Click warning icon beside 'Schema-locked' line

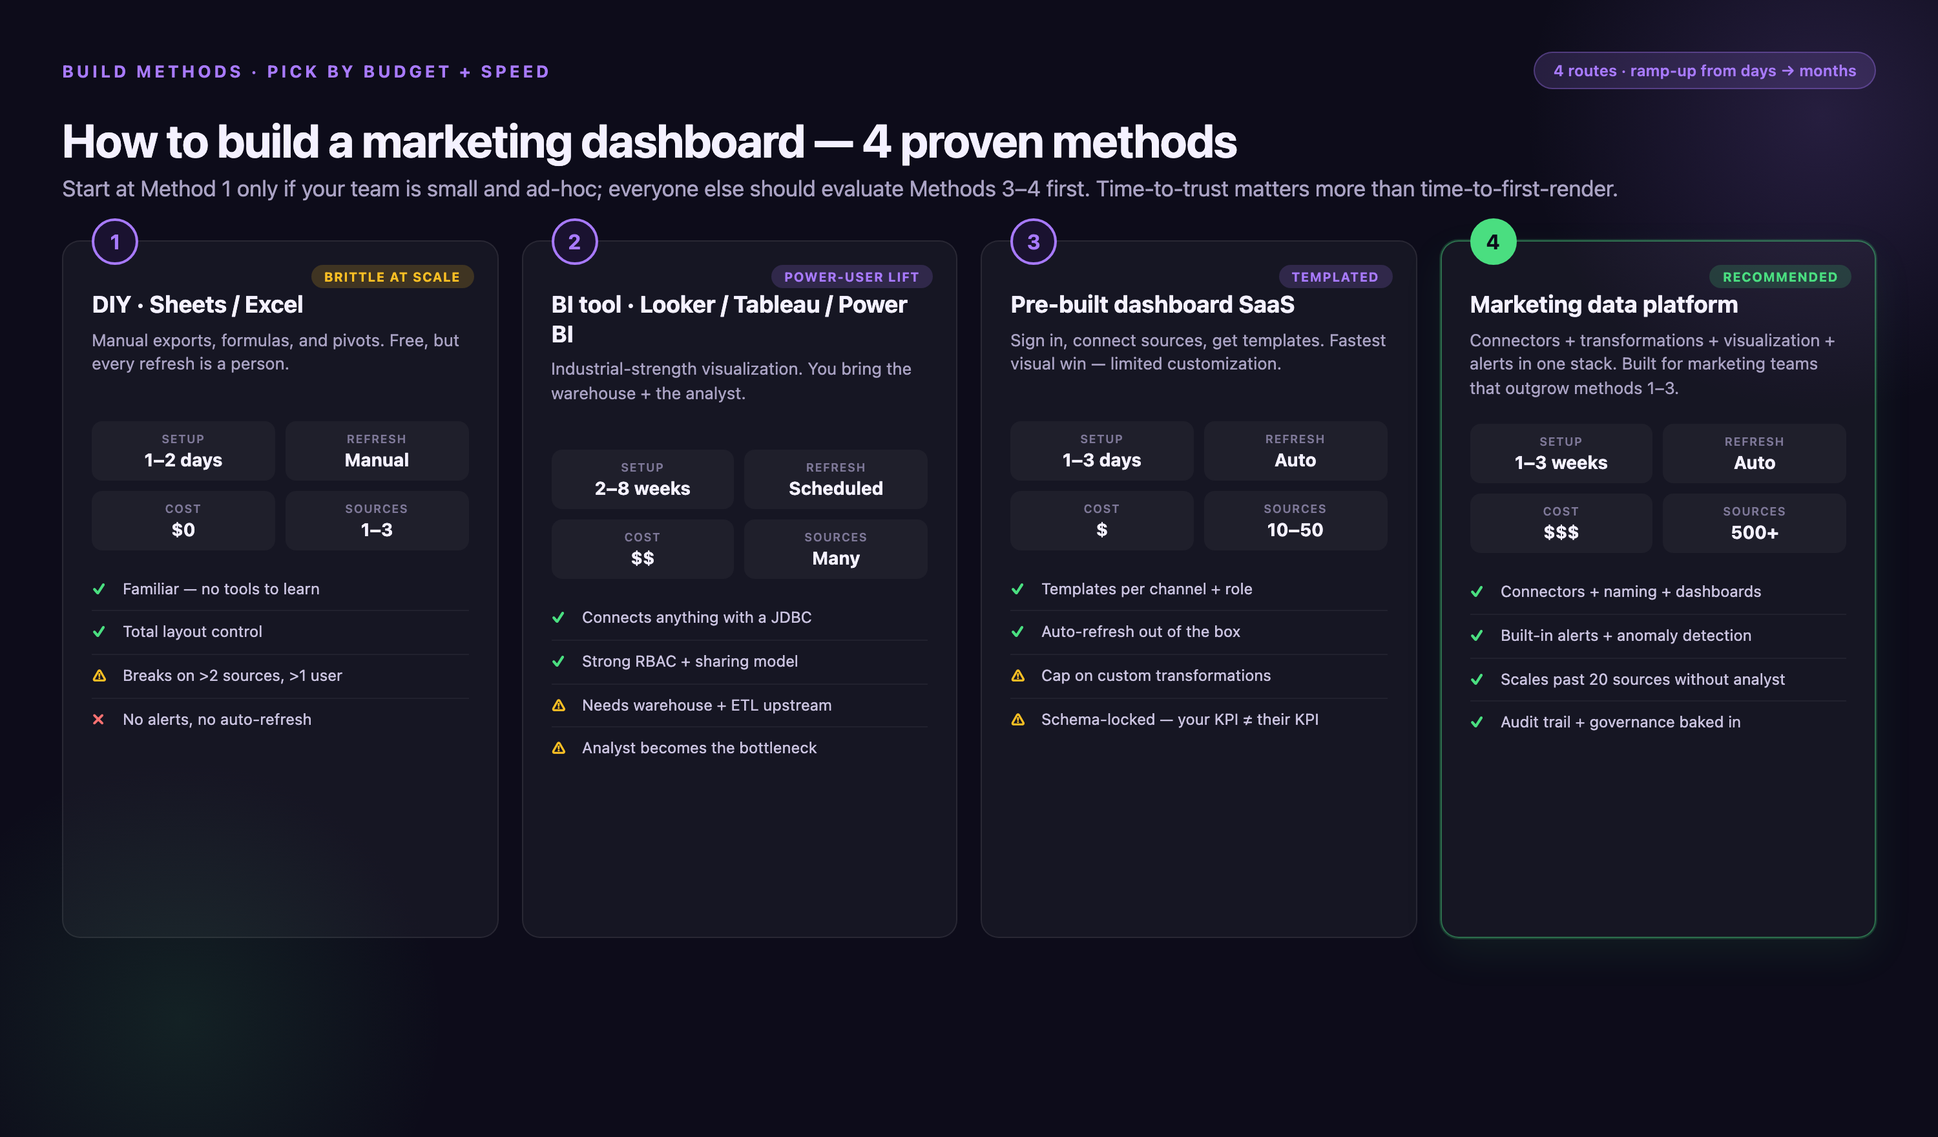point(1018,719)
